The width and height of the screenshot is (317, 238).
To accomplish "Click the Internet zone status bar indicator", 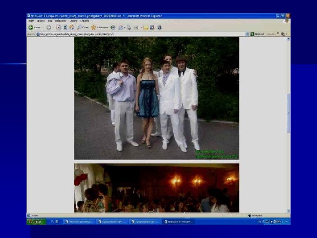I will coord(256,216).
